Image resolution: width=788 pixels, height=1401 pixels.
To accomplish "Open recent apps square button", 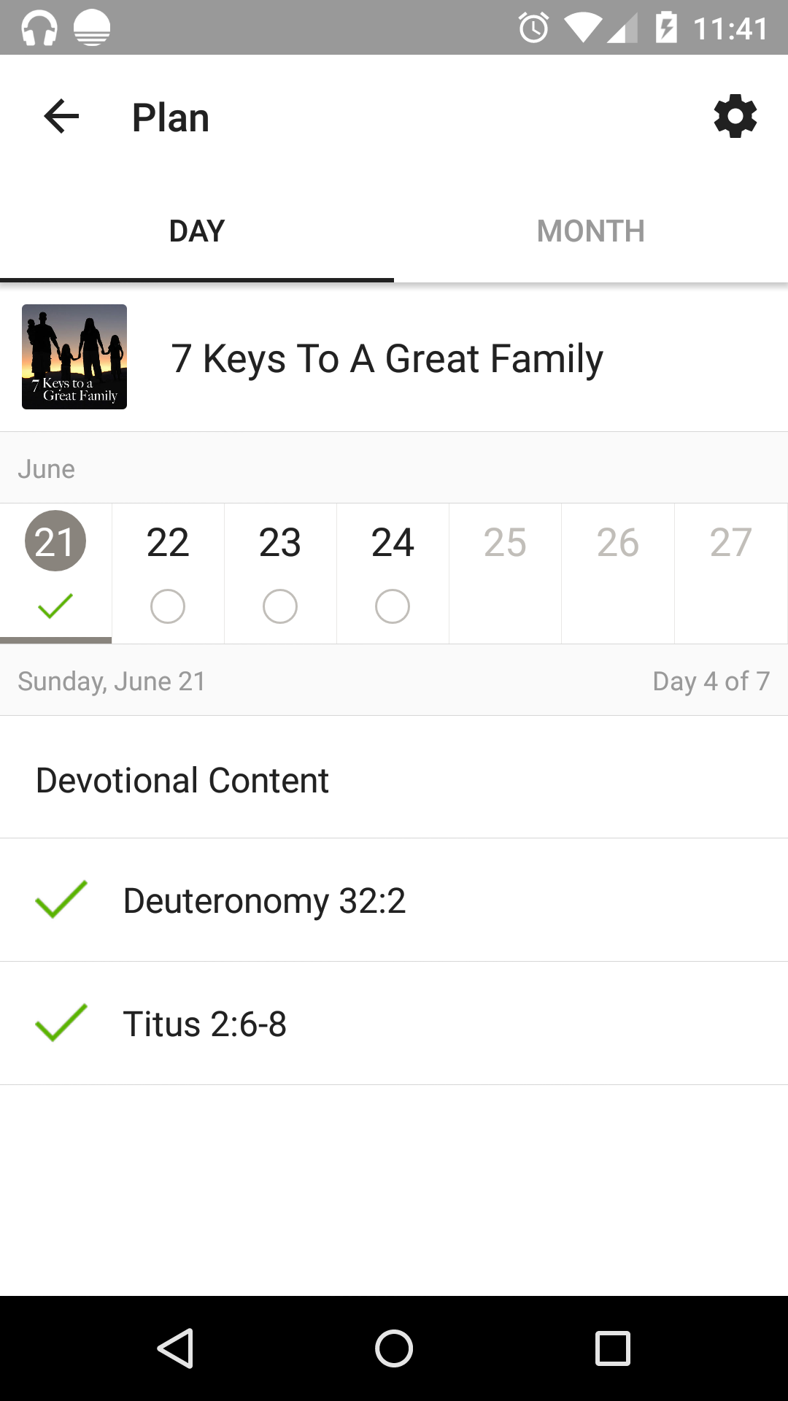I will [613, 1348].
